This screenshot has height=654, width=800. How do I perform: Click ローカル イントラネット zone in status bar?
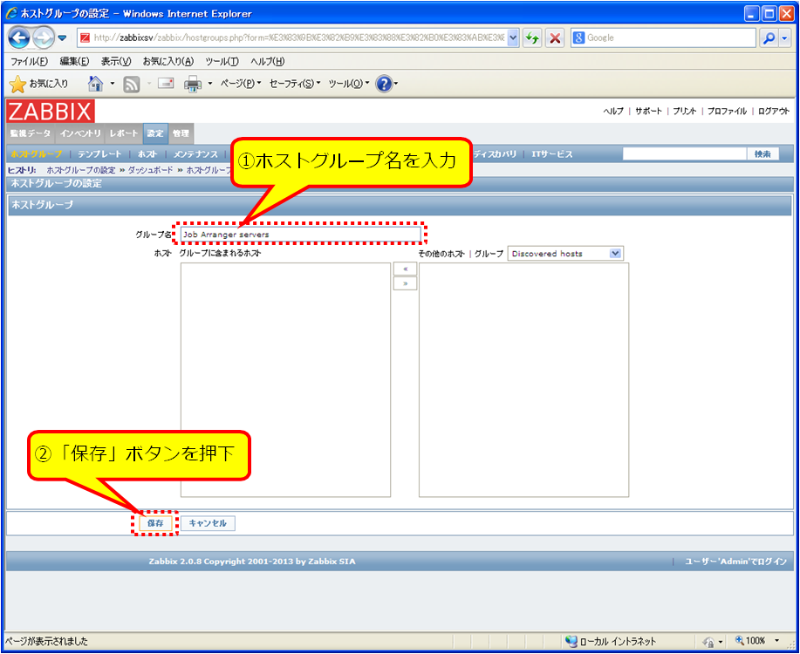pos(612,641)
